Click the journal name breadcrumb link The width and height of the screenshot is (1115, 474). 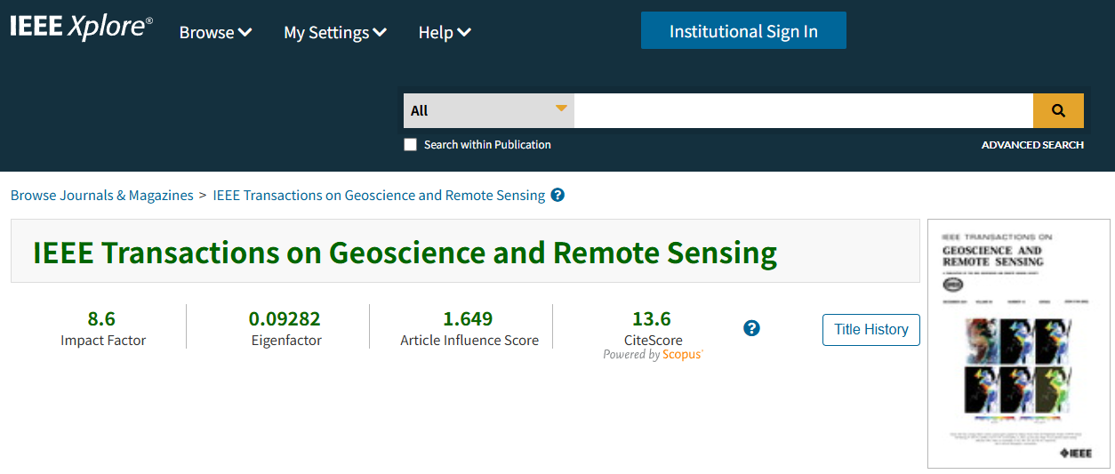379,196
